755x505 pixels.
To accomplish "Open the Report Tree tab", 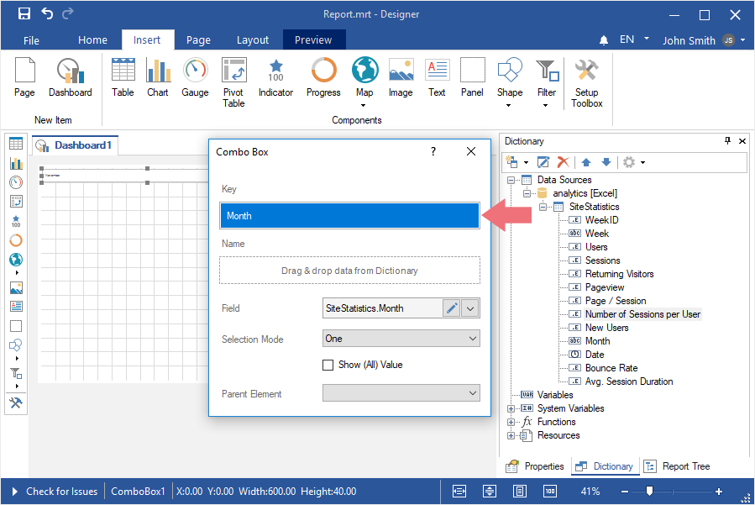I will [x=679, y=466].
